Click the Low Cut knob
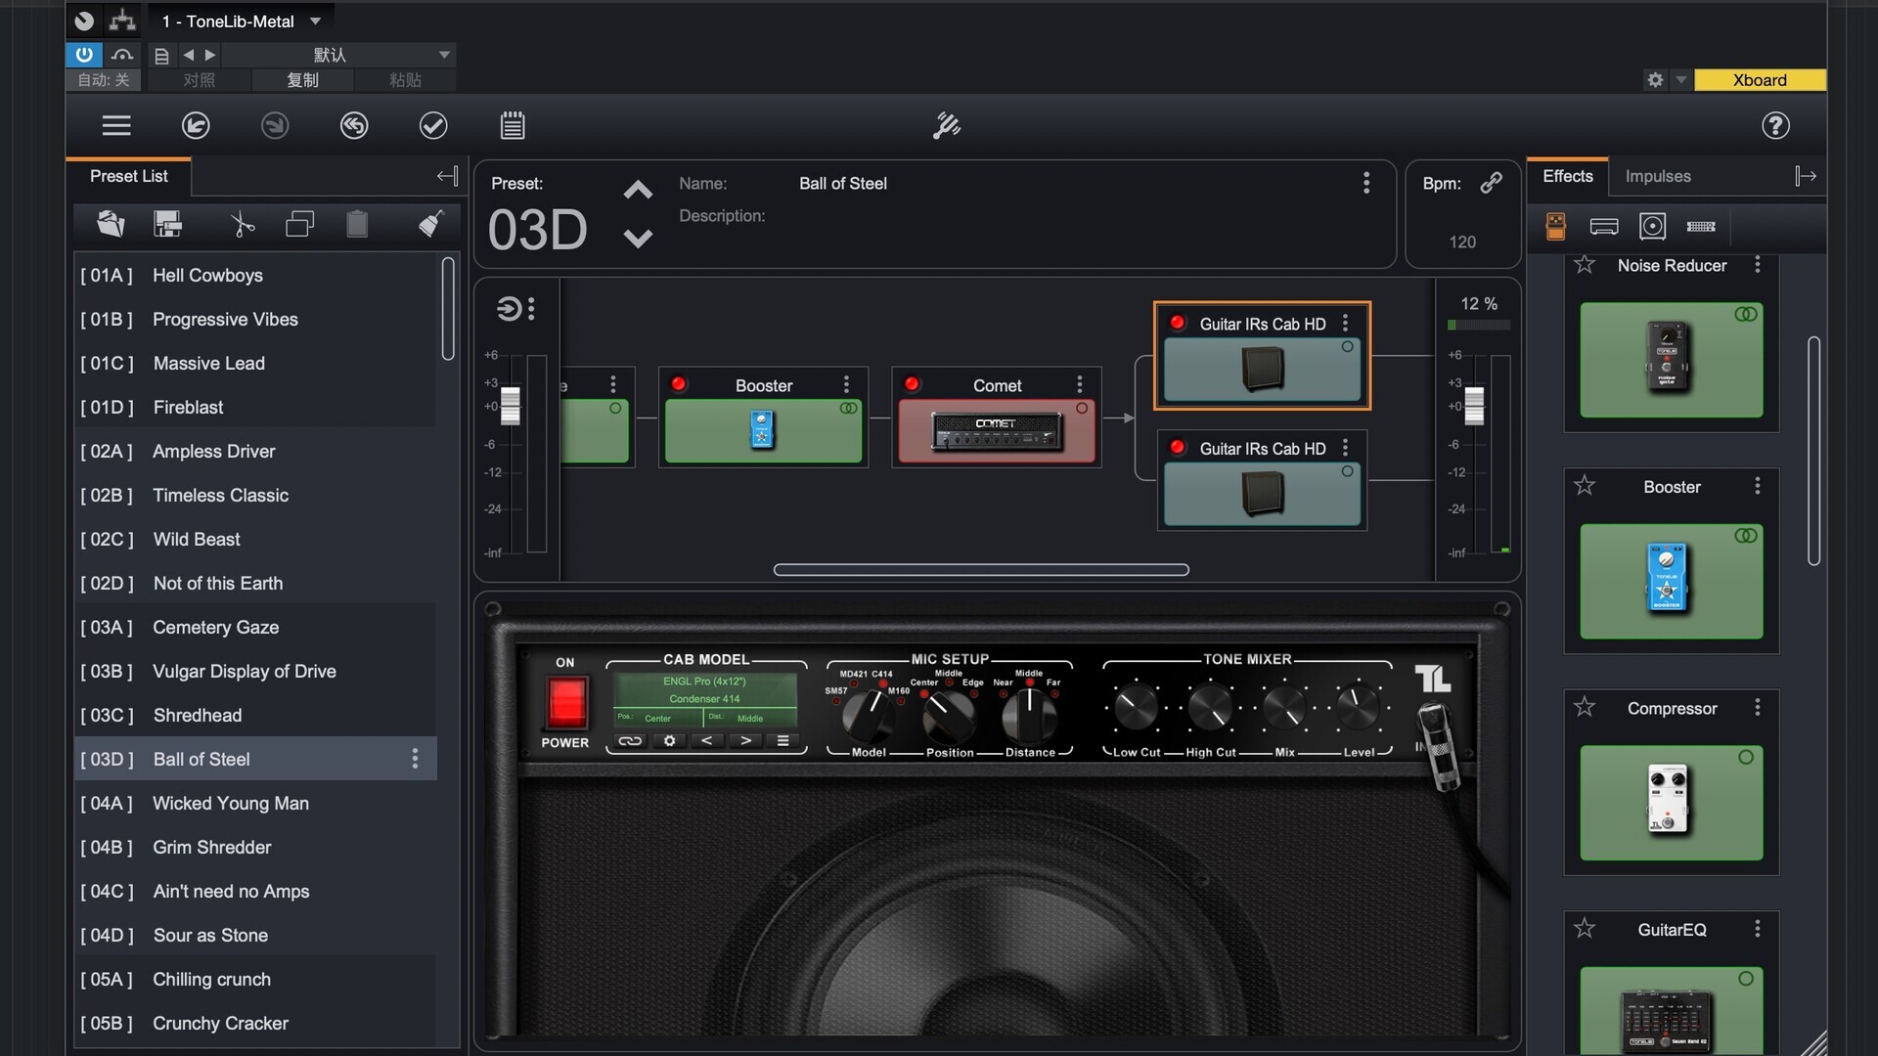The image size is (1878, 1056). [x=1136, y=708]
